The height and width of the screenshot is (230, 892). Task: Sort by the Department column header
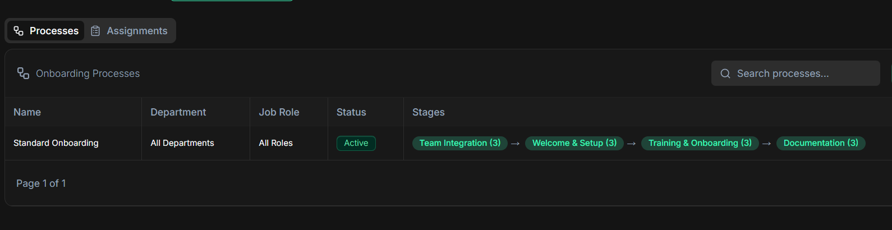178,112
